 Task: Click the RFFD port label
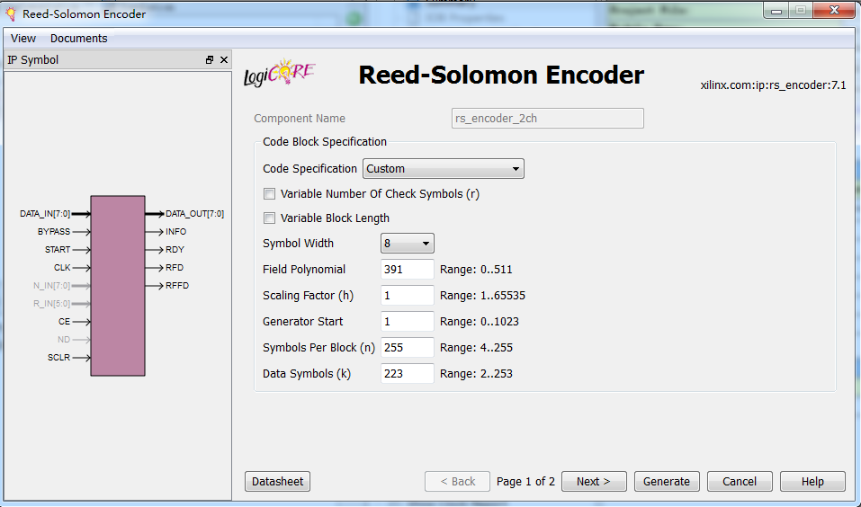point(177,285)
